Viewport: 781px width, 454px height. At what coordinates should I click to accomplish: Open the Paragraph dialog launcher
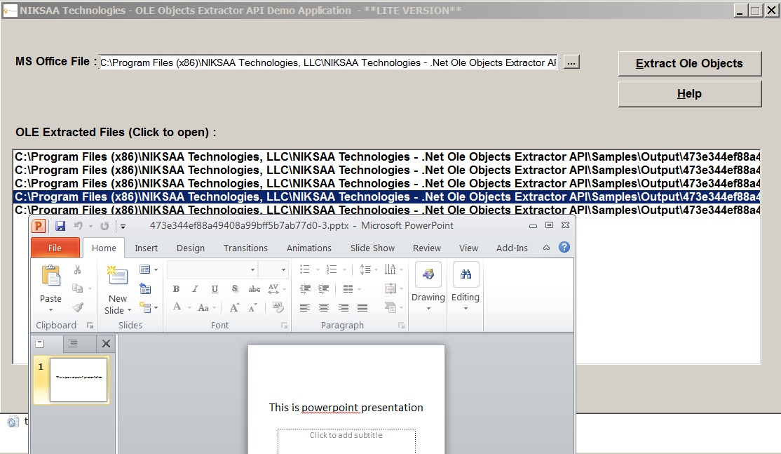(x=401, y=326)
